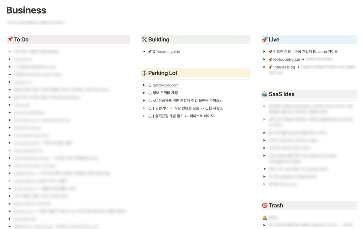
Task: Expand the 인프런 강의 toggle in Live
Action: pos(264,52)
